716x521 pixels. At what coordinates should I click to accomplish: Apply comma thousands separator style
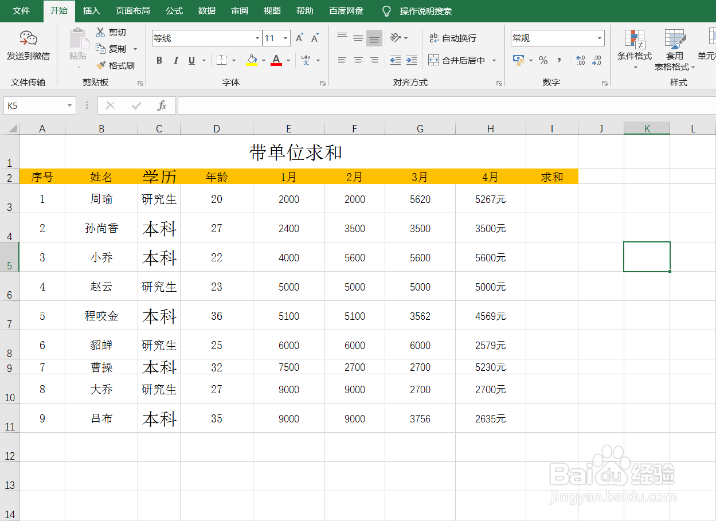point(559,60)
